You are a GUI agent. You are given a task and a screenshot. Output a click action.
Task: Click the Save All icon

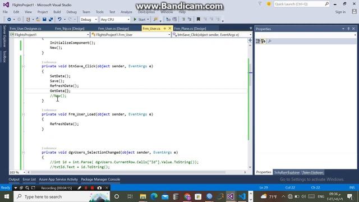tap(50, 20)
